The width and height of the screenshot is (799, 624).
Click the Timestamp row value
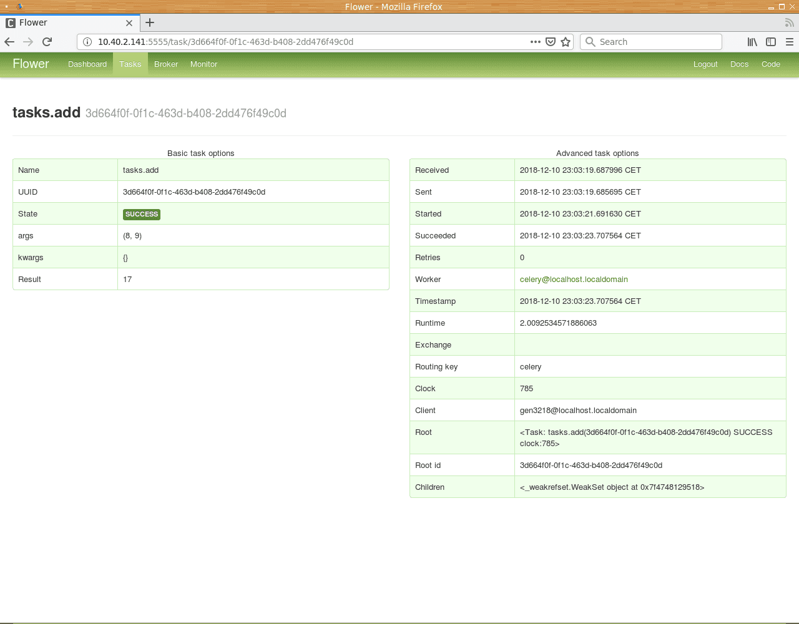581,301
